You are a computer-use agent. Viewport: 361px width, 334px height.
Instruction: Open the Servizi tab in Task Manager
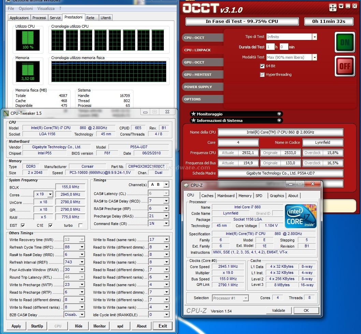(x=55, y=18)
